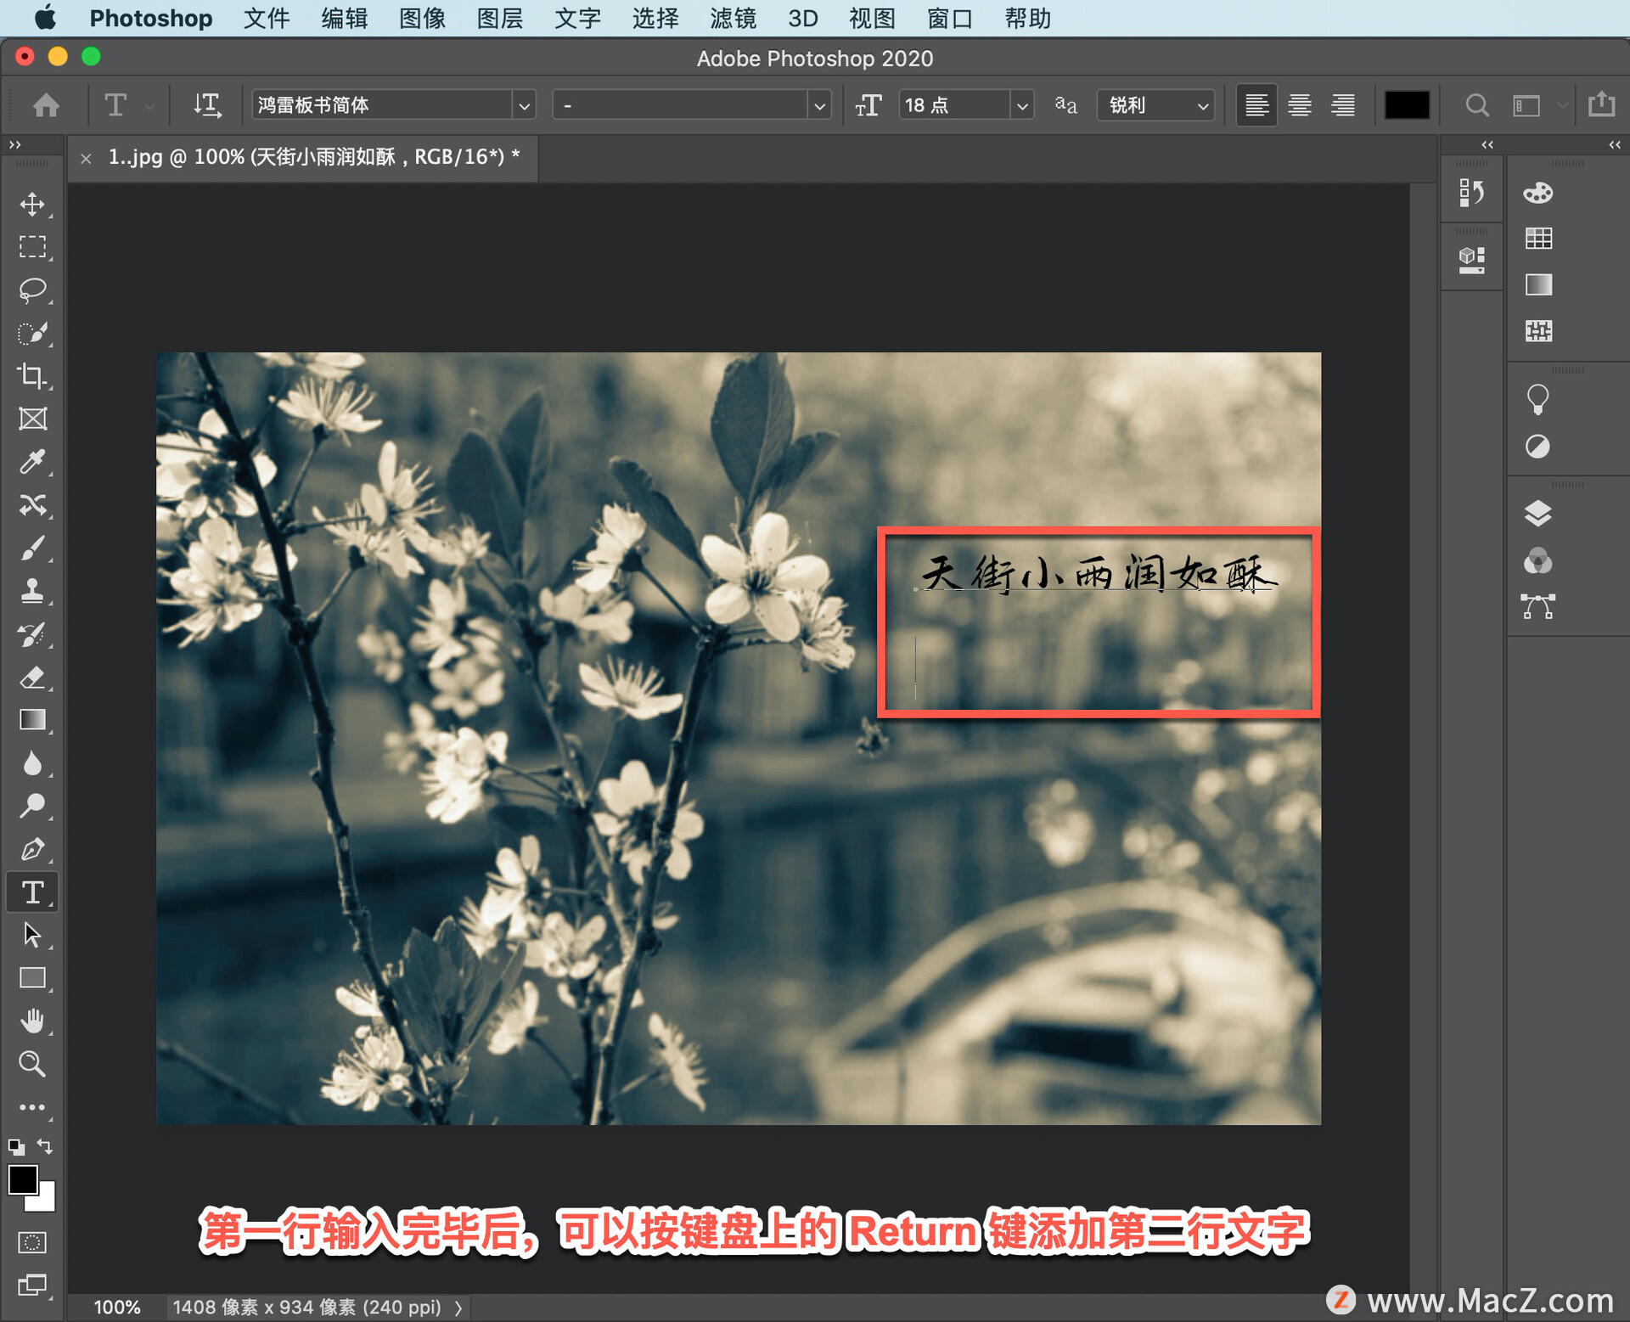This screenshot has height=1322, width=1630.
Task: Reset default foreground and background colors
Action: pos(16,1147)
